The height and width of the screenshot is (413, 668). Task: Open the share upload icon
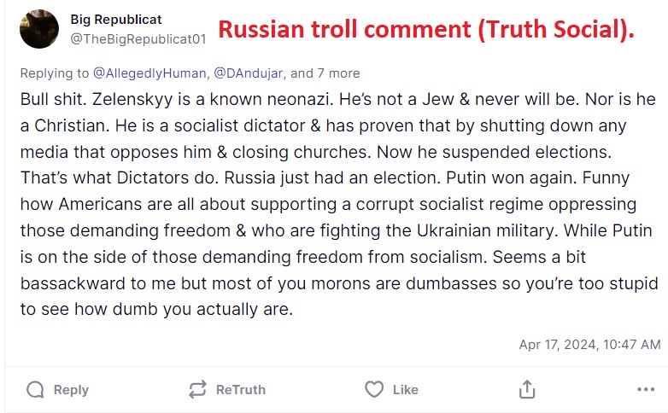pos(527,390)
